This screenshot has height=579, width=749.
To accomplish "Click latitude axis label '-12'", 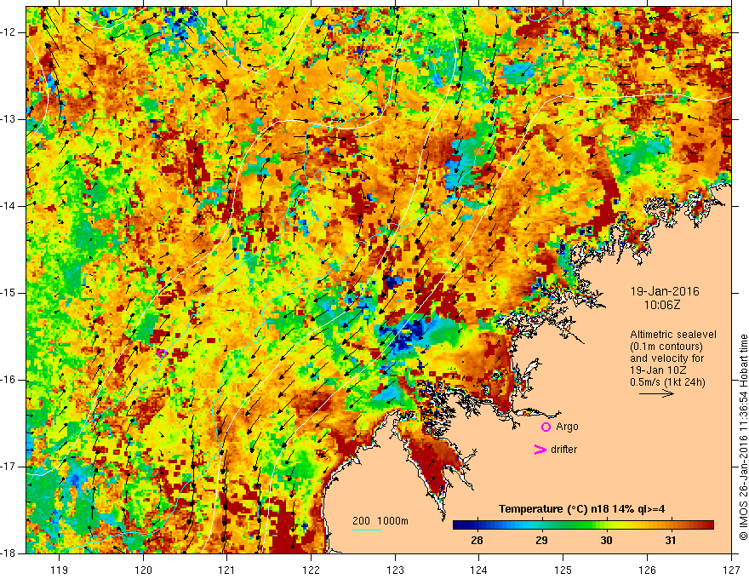I will pos(9,32).
